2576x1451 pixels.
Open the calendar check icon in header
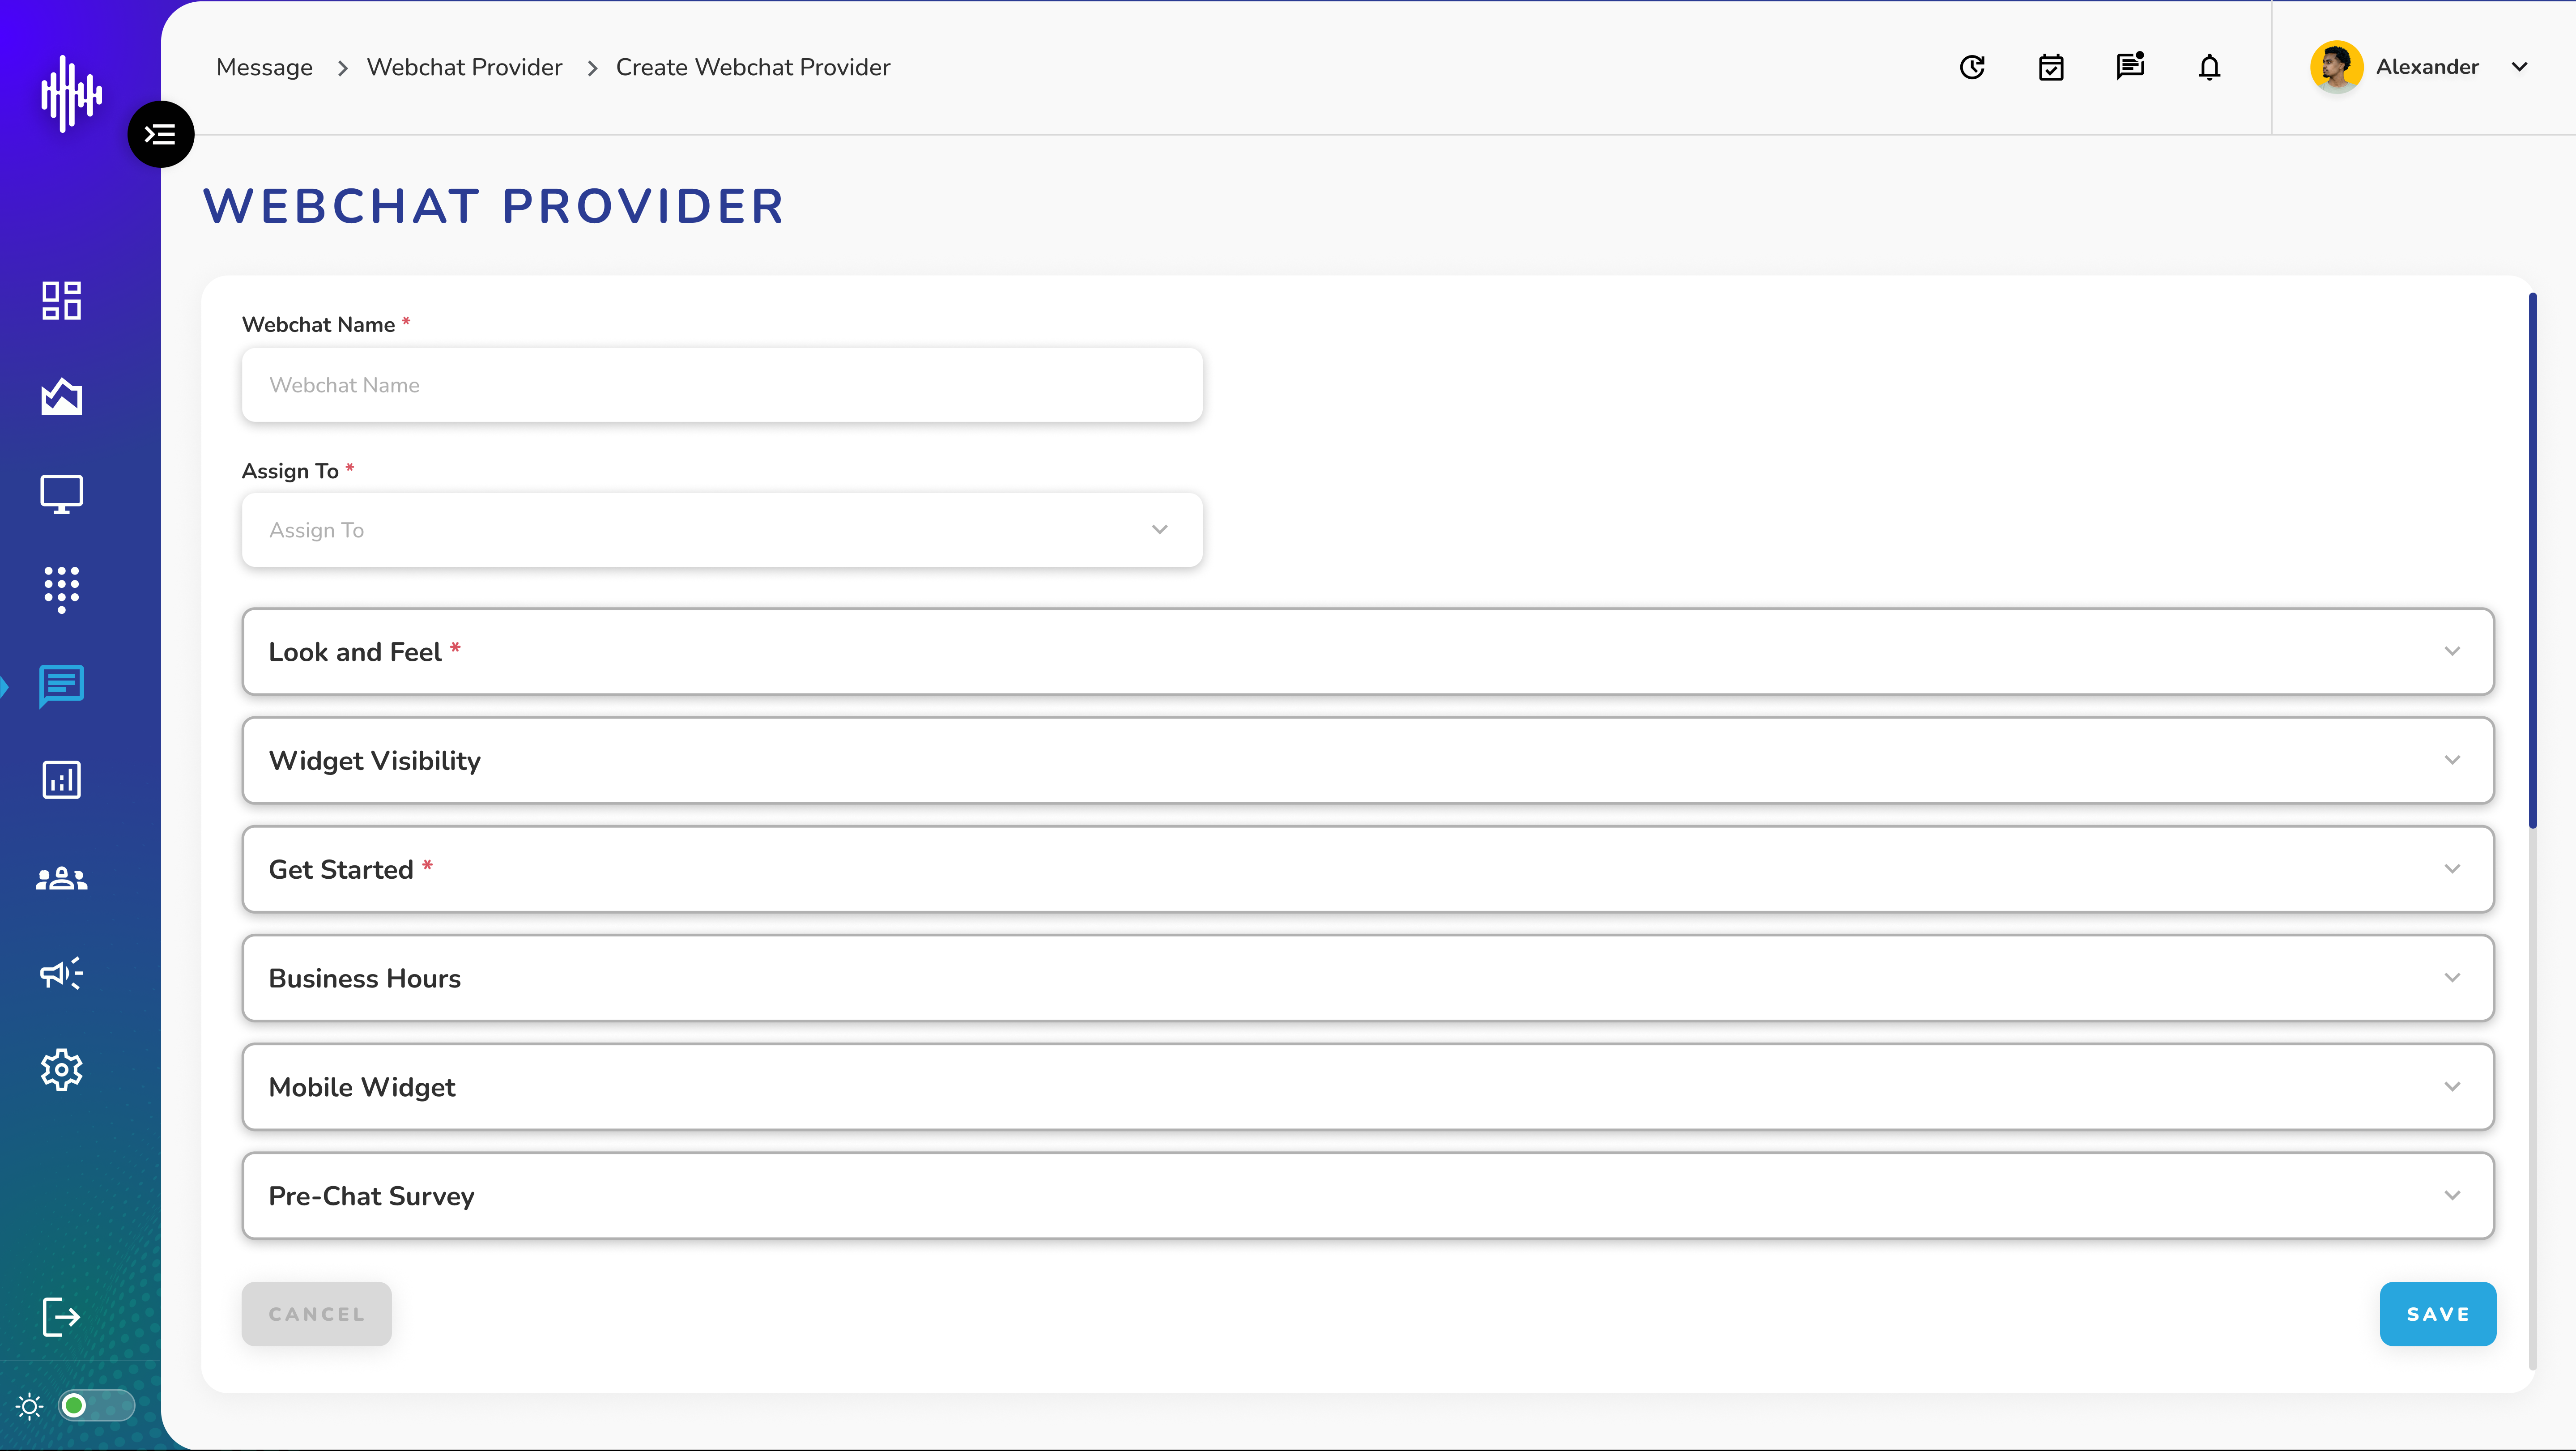[x=2051, y=67]
